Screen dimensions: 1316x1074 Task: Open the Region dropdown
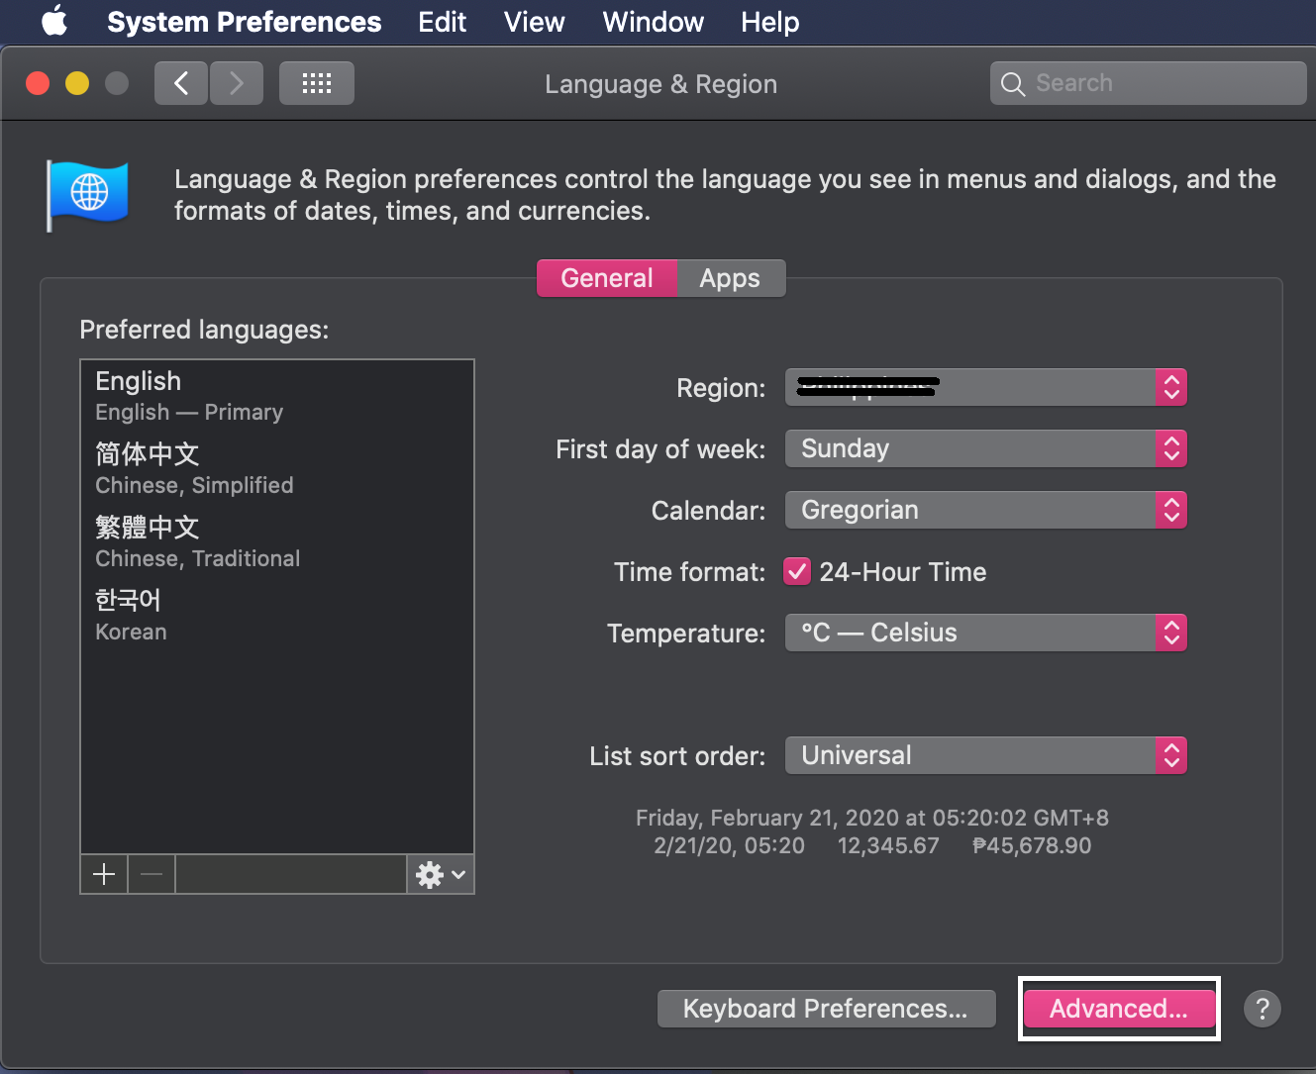[x=985, y=388]
